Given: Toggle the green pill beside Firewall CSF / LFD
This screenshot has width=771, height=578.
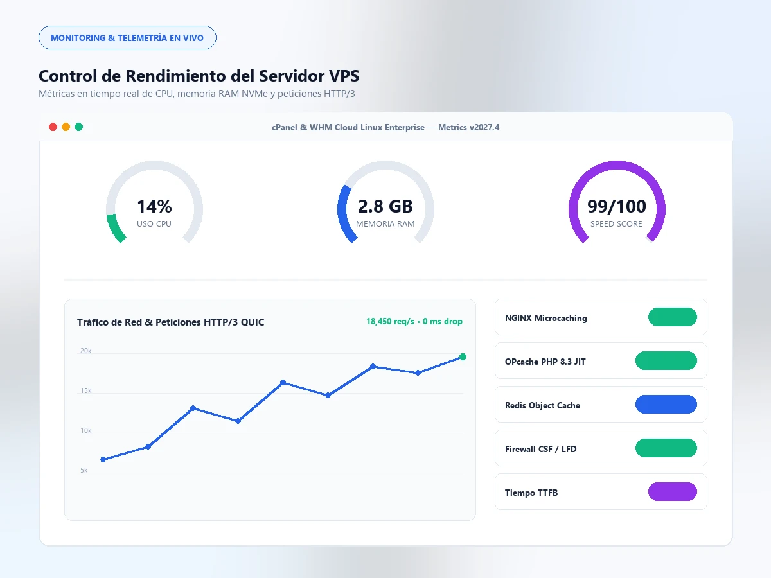Looking at the screenshot, I should coord(666,448).
